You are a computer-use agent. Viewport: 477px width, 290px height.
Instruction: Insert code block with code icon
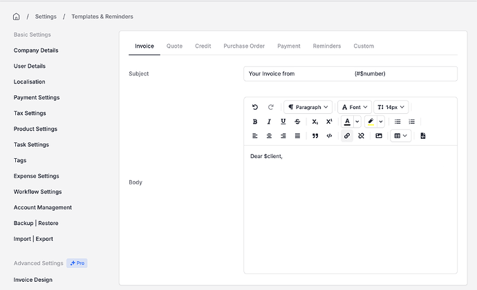[x=329, y=136]
